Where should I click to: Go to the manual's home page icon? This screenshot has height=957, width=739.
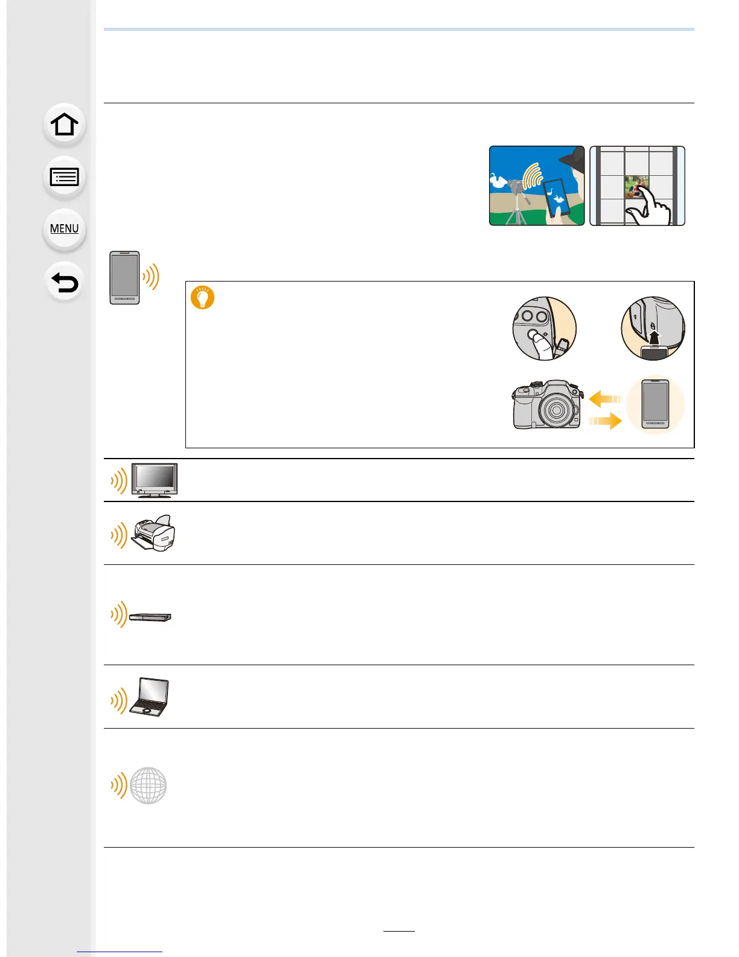(x=65, y=125)
